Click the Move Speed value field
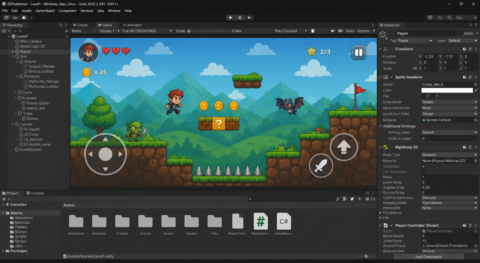This screenshot has height=263, width=480. [x=450, y=236]
